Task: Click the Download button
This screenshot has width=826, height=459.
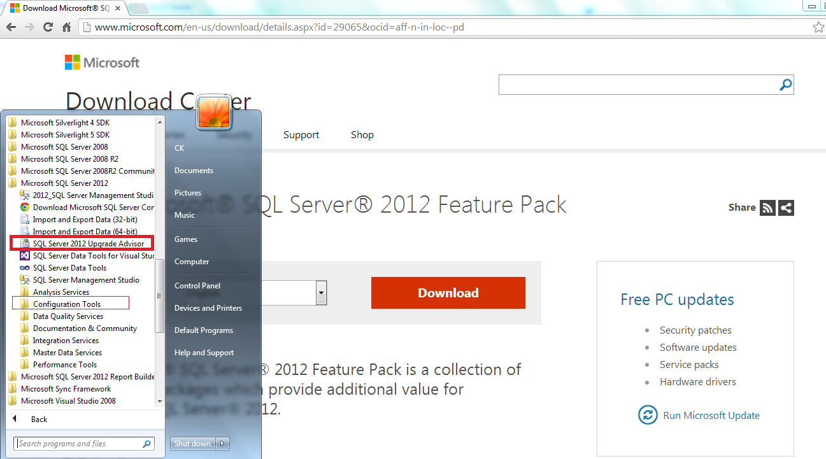Action: click(448, 292)
